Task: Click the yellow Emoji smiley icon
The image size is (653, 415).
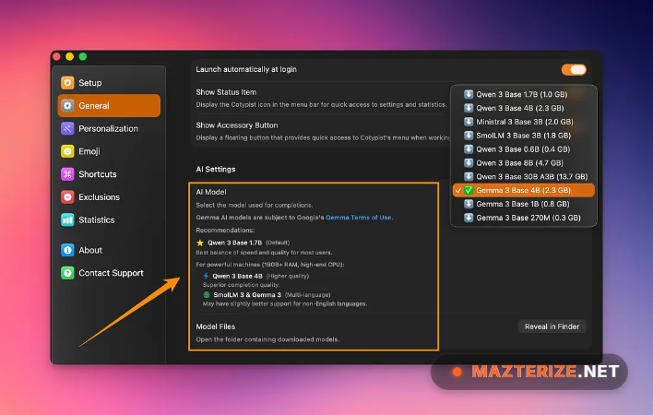Action: point(67,151)
